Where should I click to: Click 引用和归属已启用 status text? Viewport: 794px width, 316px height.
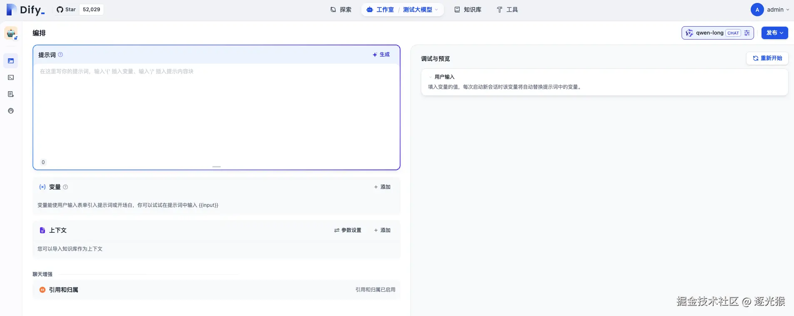(x=376, y=290)
